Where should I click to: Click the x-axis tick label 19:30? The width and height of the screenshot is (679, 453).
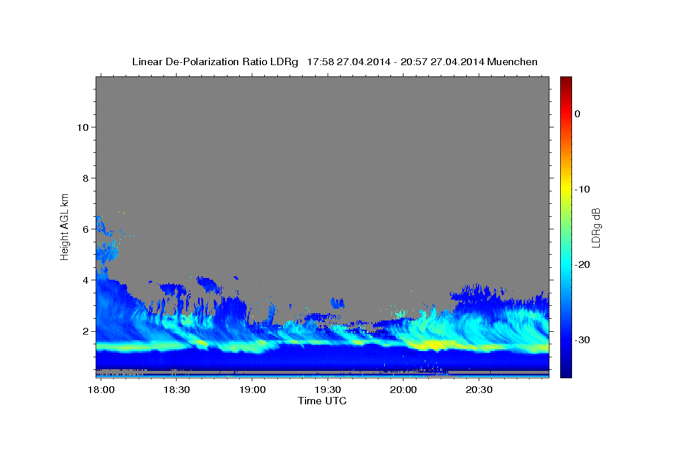328,390
